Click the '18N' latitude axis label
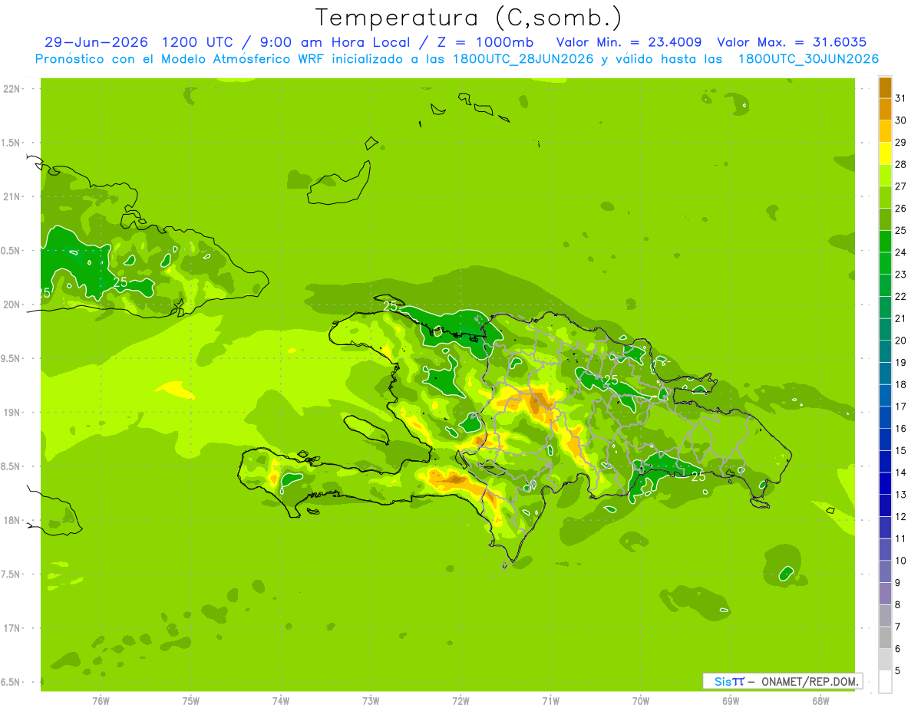The image size is (921, 711). 11,520
